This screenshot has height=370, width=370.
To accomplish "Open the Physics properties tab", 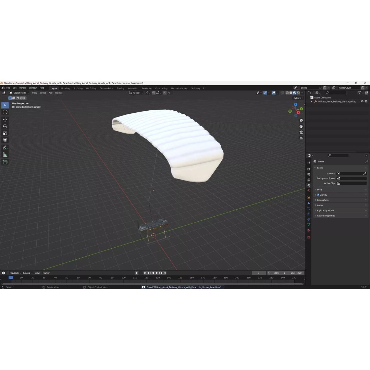I will pos(309,214).
